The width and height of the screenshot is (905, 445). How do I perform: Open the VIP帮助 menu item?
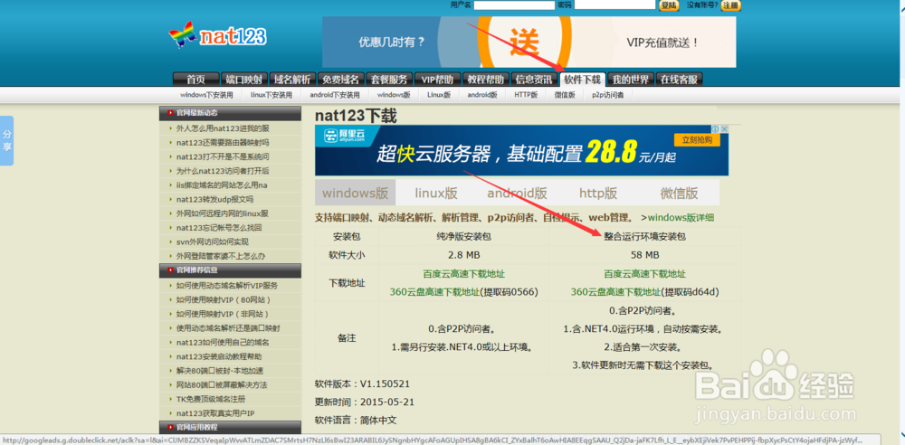point(437,80)
